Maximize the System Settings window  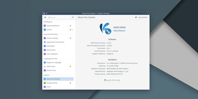[x=145, y=13]
